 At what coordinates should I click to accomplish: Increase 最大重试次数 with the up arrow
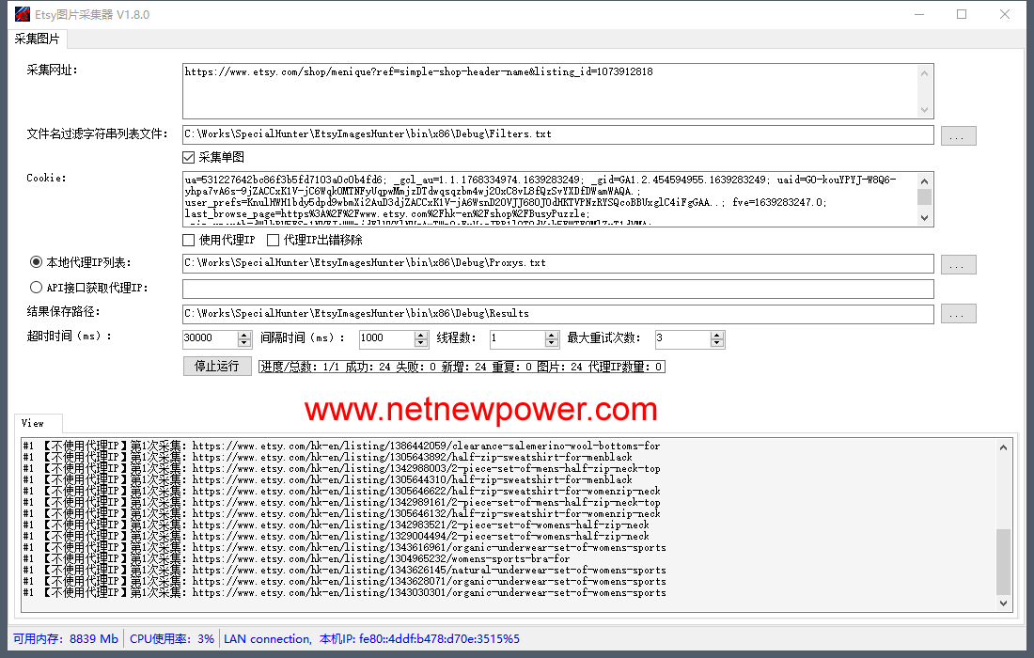pos(717,335)
